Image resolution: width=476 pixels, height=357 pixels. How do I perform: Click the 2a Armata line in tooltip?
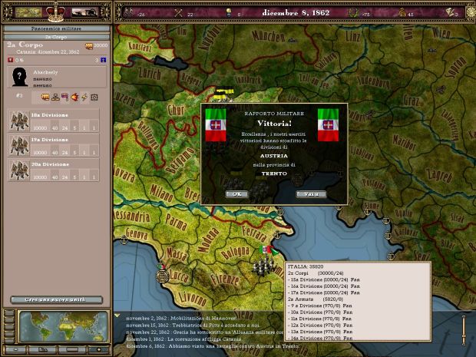pos(317,299)
